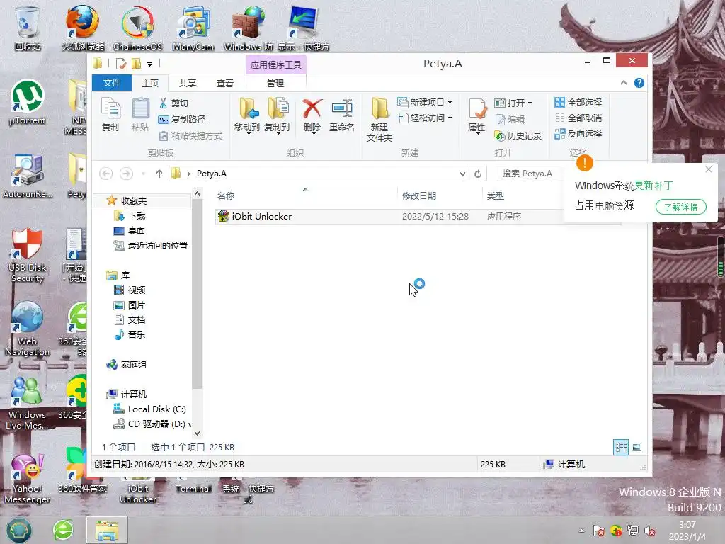Open Explorer help question mark icon

click(x=639, y=83)
